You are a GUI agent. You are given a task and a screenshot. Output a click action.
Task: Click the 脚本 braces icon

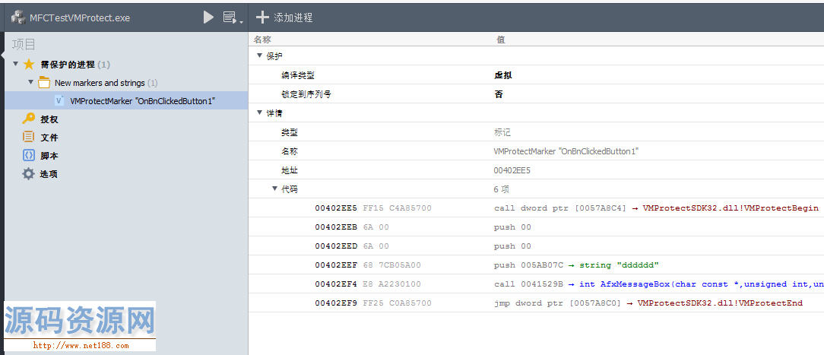tap(28, 155)
